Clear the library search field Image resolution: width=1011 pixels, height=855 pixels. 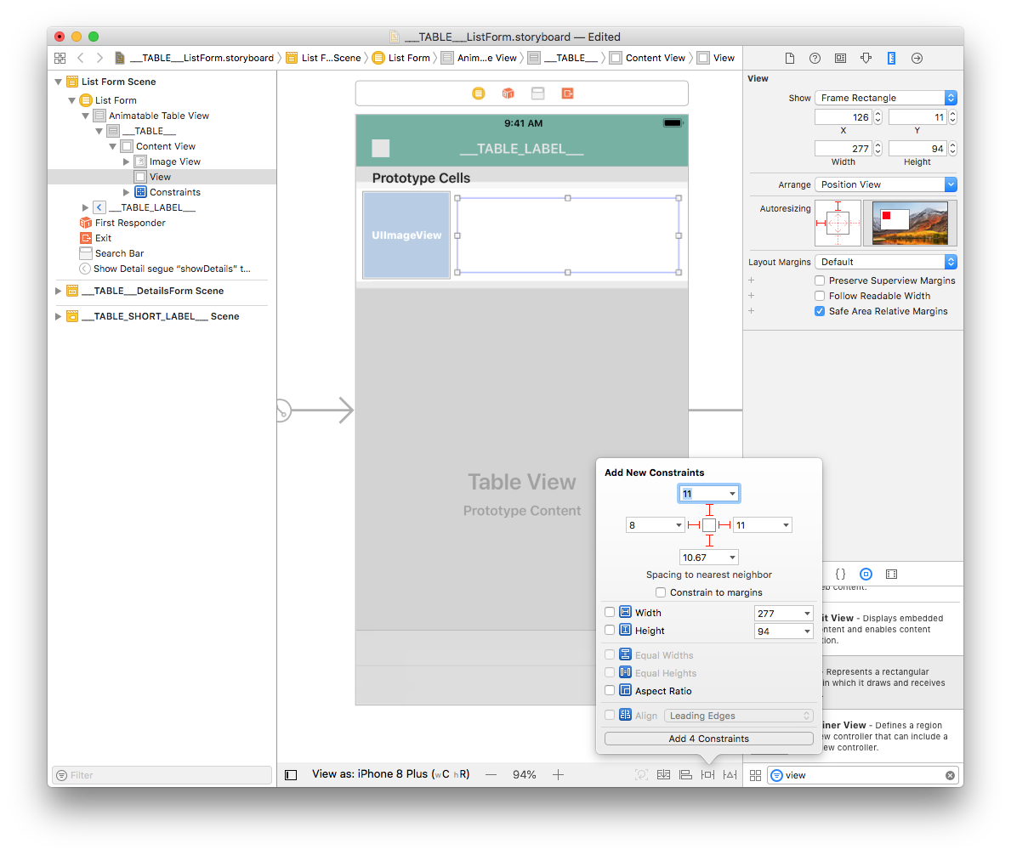[x=950, y=775]
